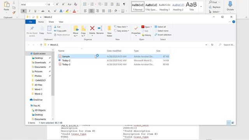Apply Heading 1 style in Word
The width and height of the screenshot is (249, 140).
(165, 7)
